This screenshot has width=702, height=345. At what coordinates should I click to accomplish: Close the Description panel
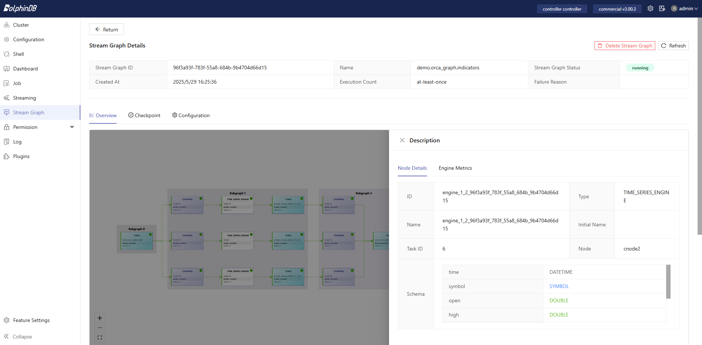click(x=402, y=140)
